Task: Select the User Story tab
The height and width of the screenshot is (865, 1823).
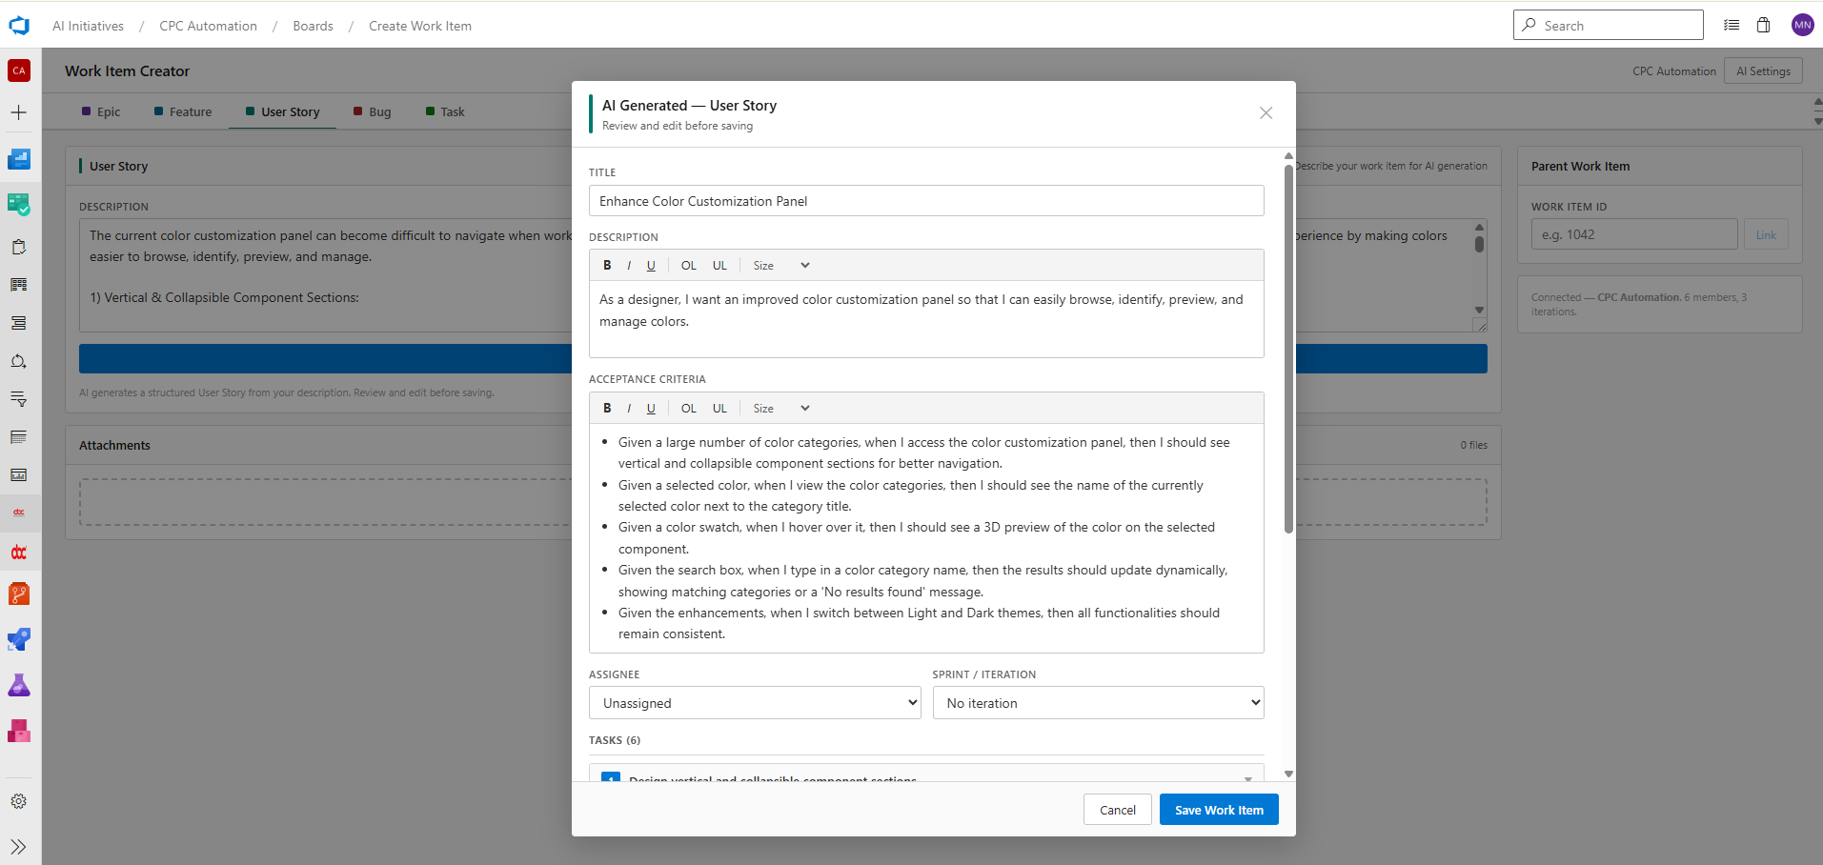Action: (283, 111)
